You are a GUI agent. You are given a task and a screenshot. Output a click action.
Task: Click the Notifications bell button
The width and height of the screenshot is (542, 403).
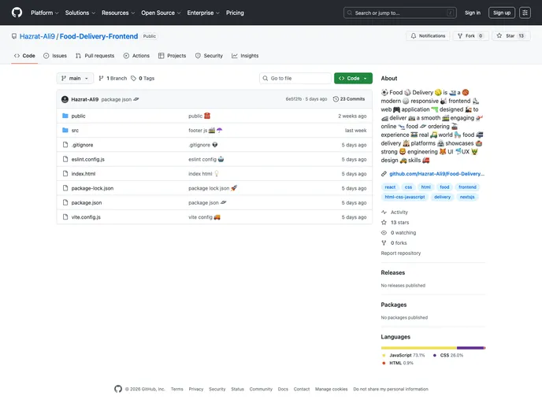pyautogui.click(x=428, y=35)
